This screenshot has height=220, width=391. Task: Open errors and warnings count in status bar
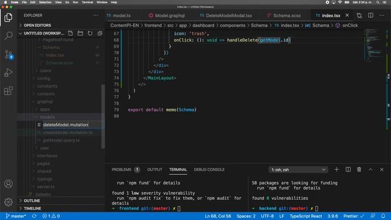pyautogui.click(x=51, y=216)
